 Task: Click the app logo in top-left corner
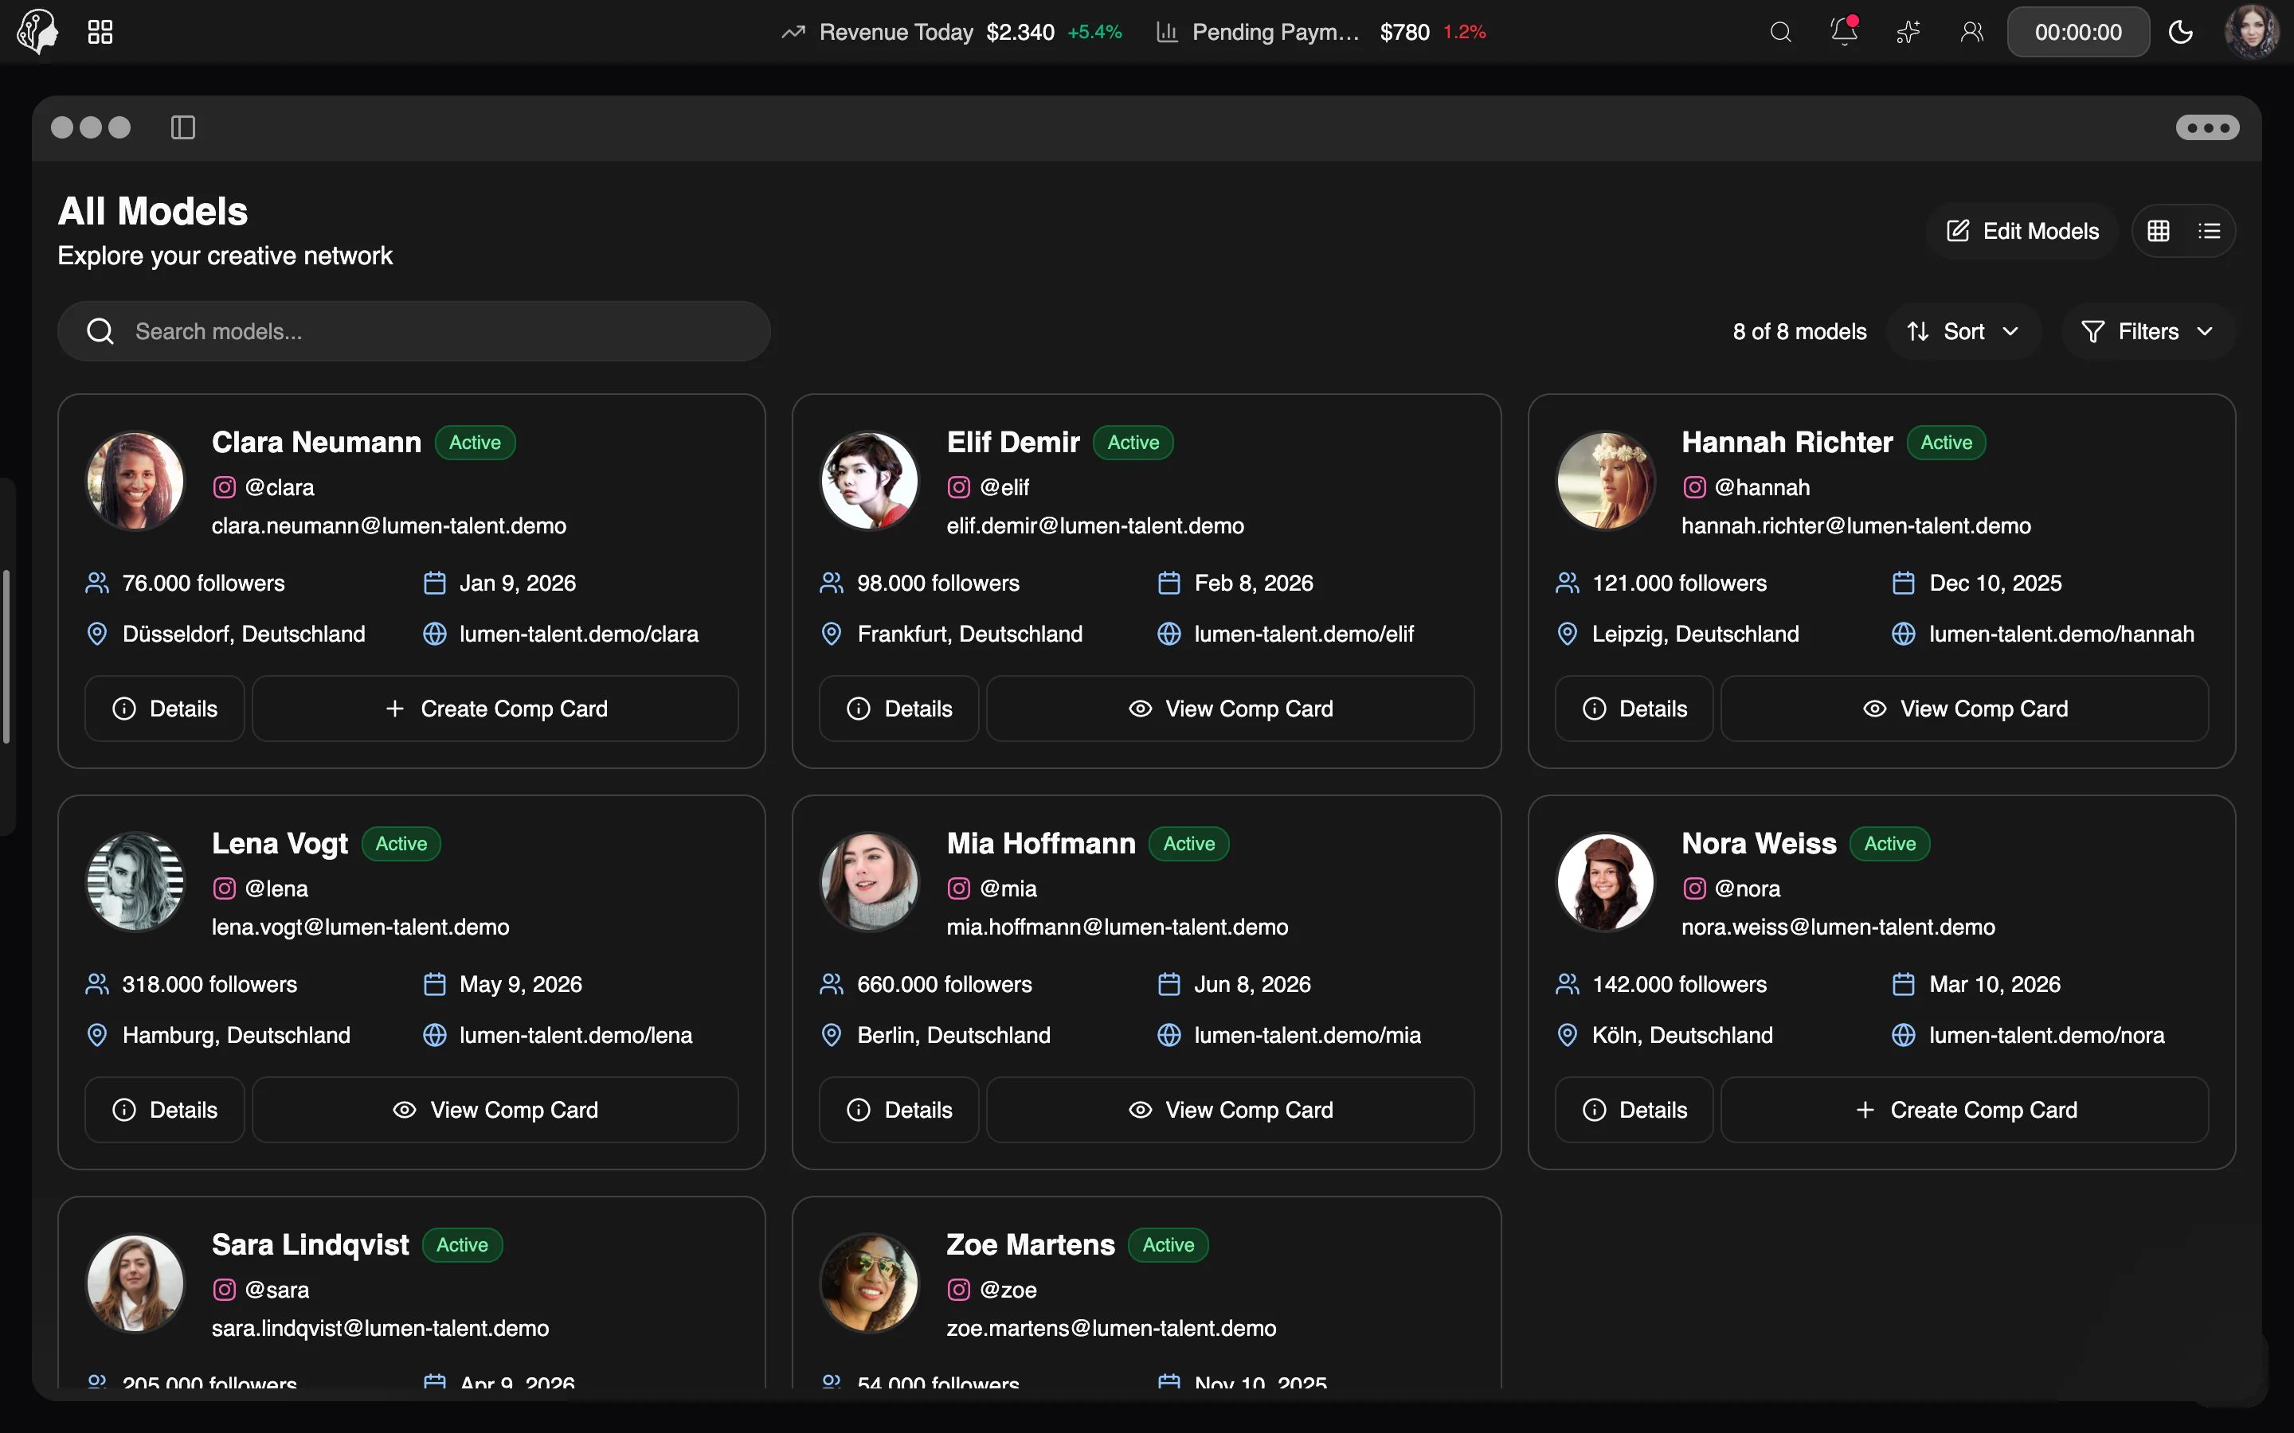pyautogui.click(x=38, y=32)
